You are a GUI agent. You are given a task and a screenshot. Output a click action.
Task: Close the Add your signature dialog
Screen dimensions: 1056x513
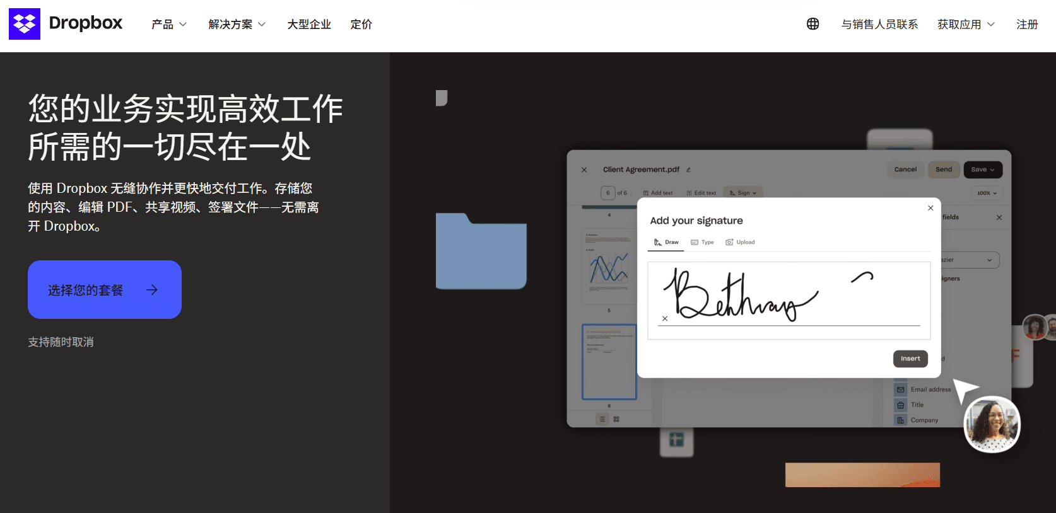point(930,208)
